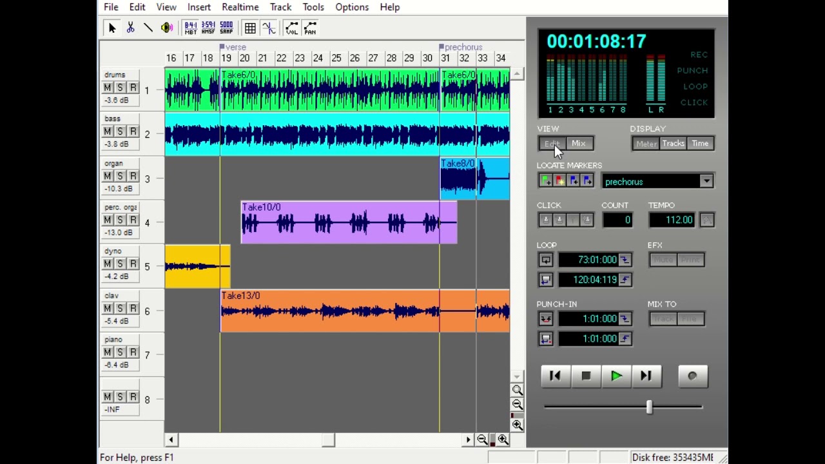The height and width of the screenshot is (464, 825).
Task: Set loop end with the arrow button after 120:04:119
Action: pos(625,280)
